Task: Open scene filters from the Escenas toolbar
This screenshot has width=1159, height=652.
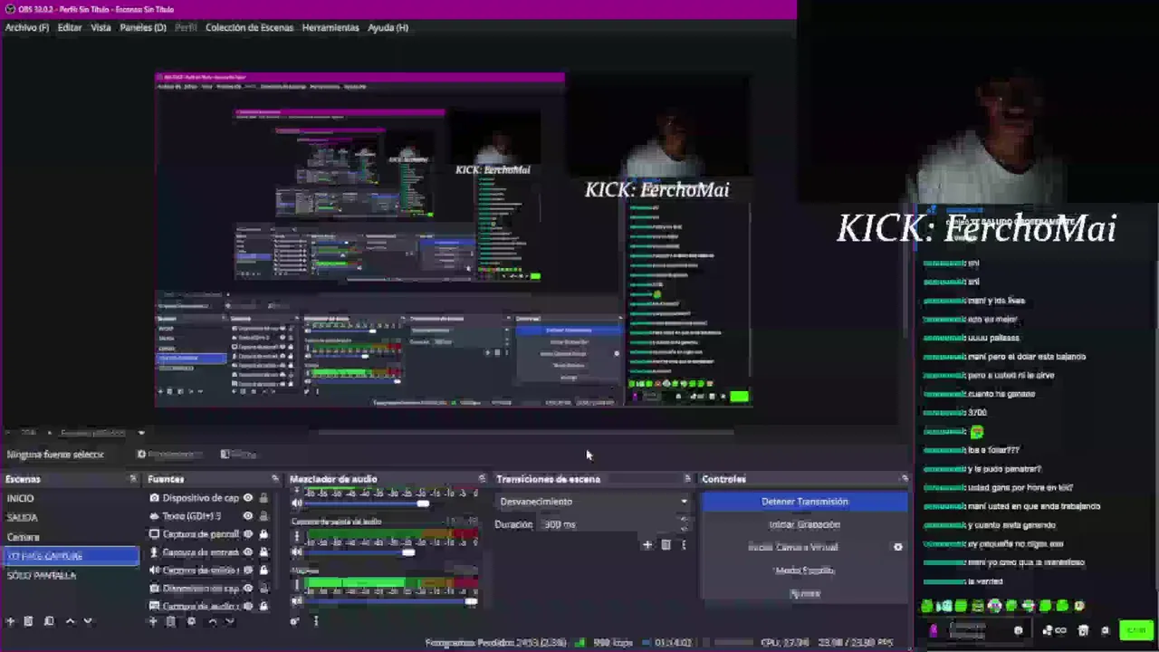Action: coord(49,621)
